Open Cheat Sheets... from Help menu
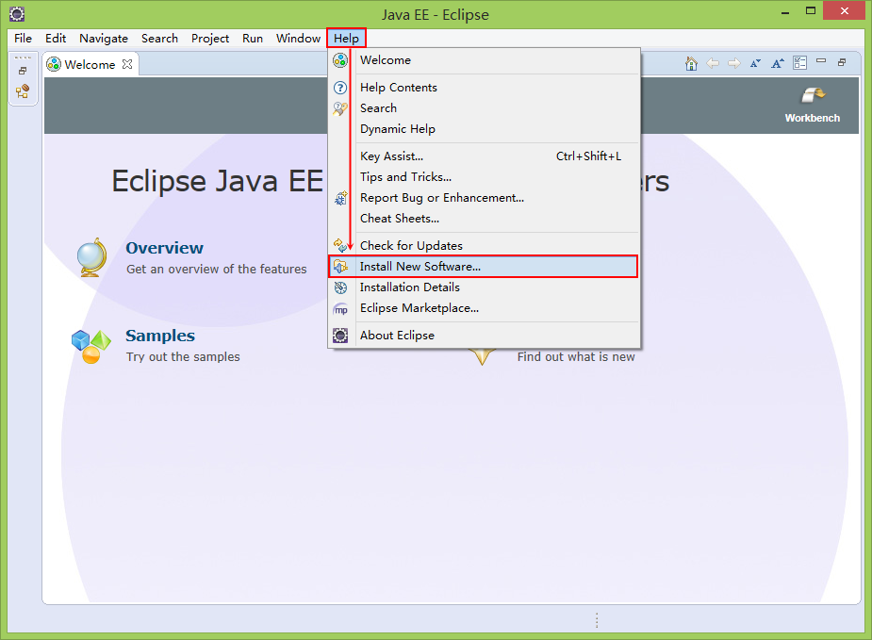The image size is (872, 640). [484, 219]
